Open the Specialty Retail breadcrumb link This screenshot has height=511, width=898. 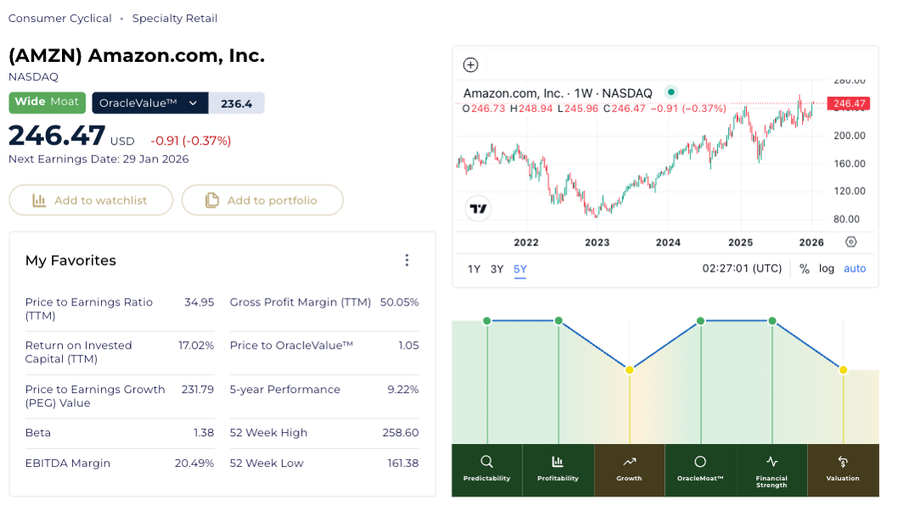pos(174,18)
